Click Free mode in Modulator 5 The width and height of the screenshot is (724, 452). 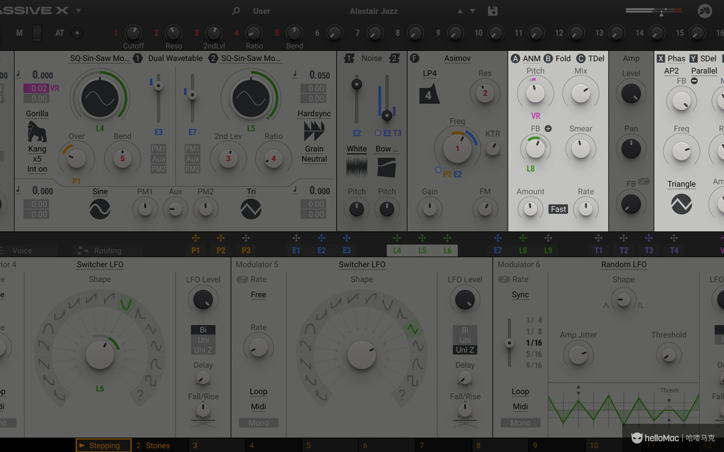pyautogui.click(x=258, y=295)
